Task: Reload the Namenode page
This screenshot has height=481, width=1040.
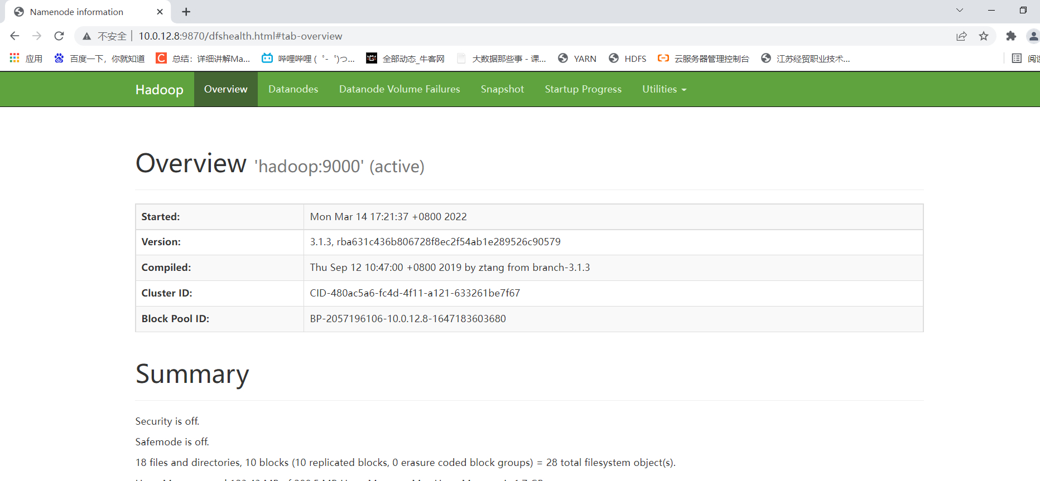Action: 59,36
